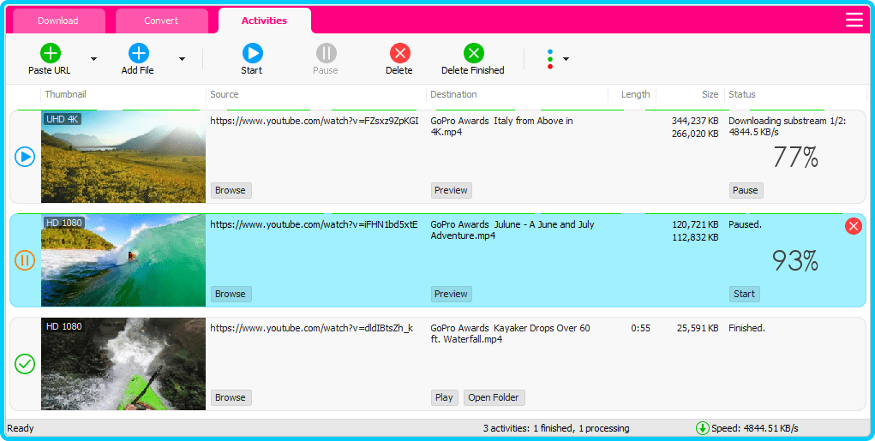Click 'Downloading substream 1/2' status text
The image size is (875, 441).
point(788,121)
